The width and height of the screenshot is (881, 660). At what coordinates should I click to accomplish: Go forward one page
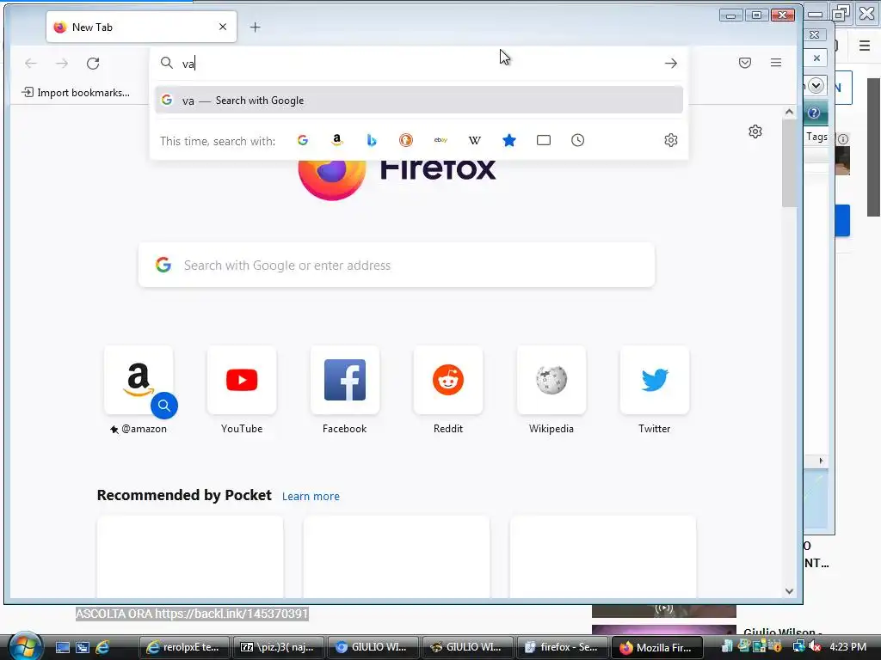[62, 64]
